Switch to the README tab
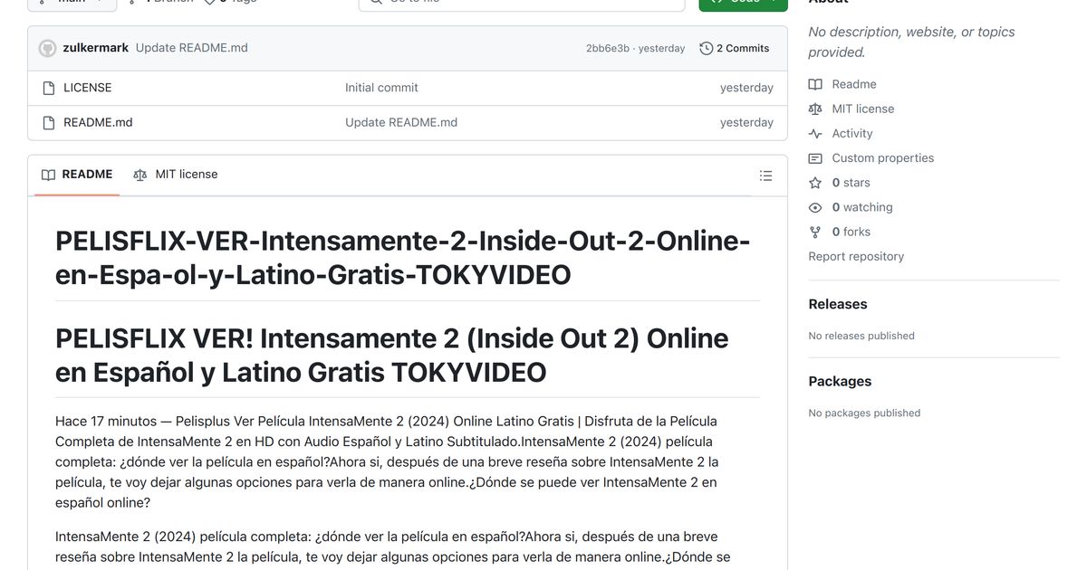 (x=77, y=175)
